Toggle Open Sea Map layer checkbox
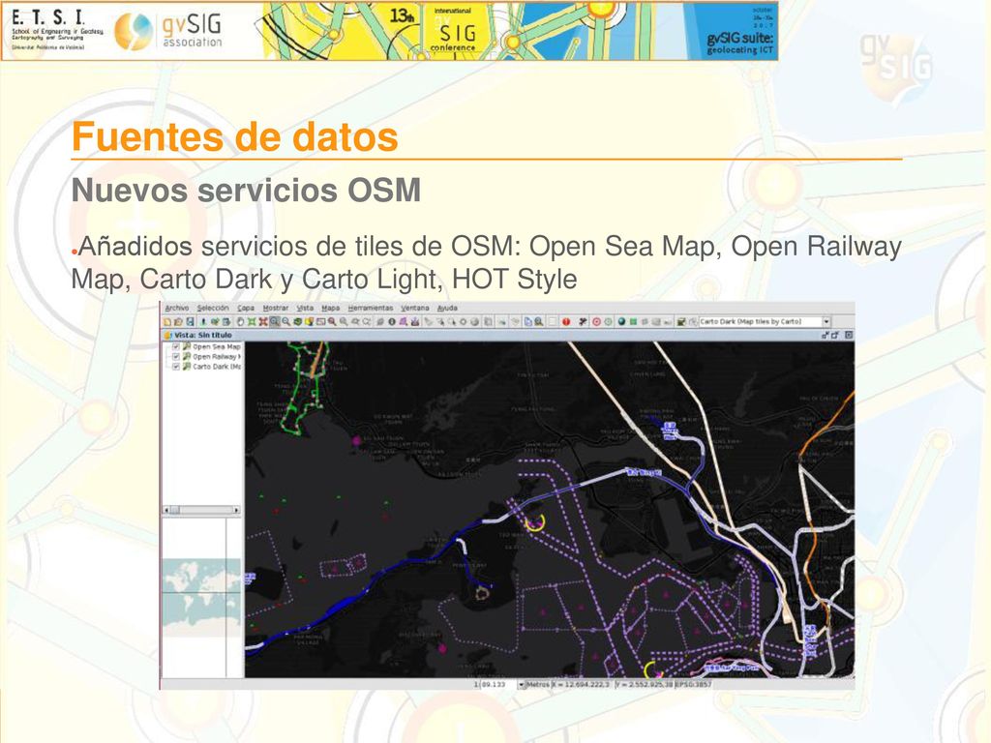Screen dimensions: 991x743 (176, 347)
